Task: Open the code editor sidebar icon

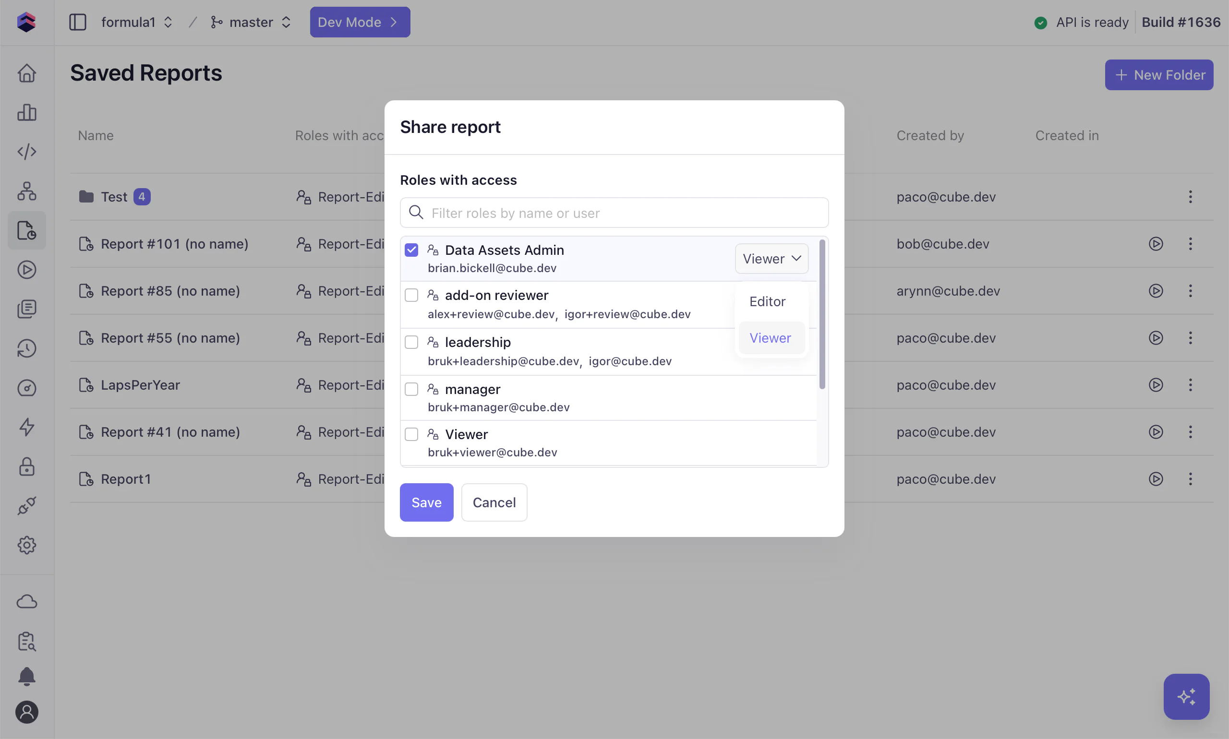Action: point(27,151)
